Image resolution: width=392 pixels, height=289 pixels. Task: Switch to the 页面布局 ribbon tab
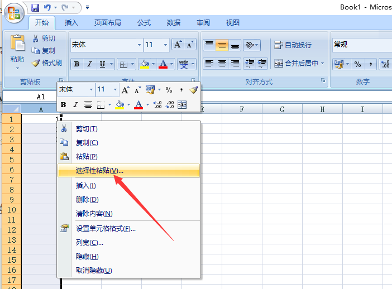point(108,23)
